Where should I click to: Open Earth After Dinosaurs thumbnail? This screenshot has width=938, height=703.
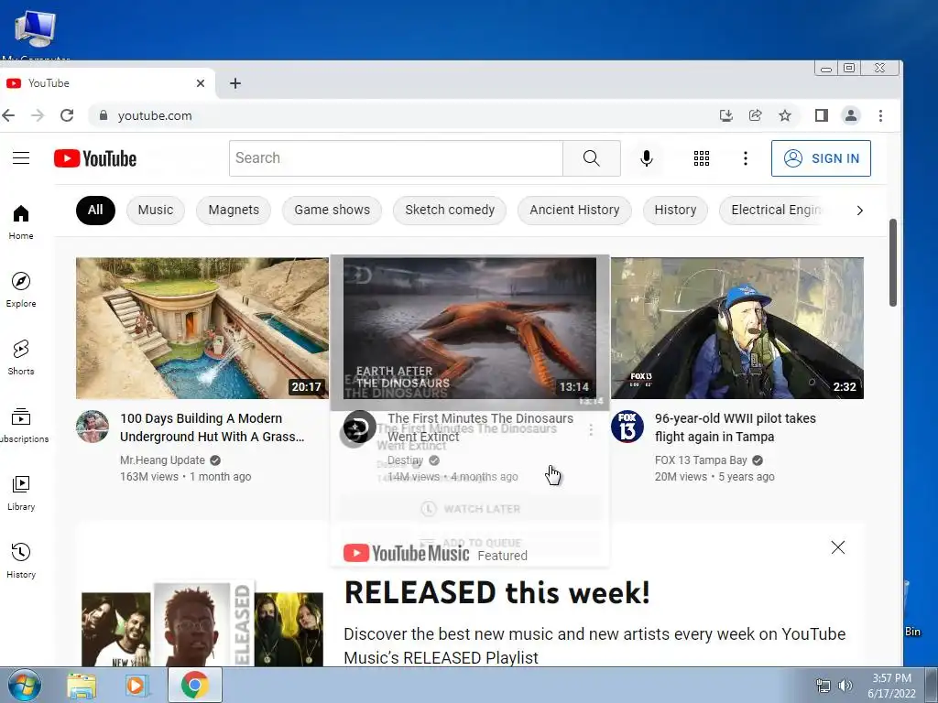(470, 329)
